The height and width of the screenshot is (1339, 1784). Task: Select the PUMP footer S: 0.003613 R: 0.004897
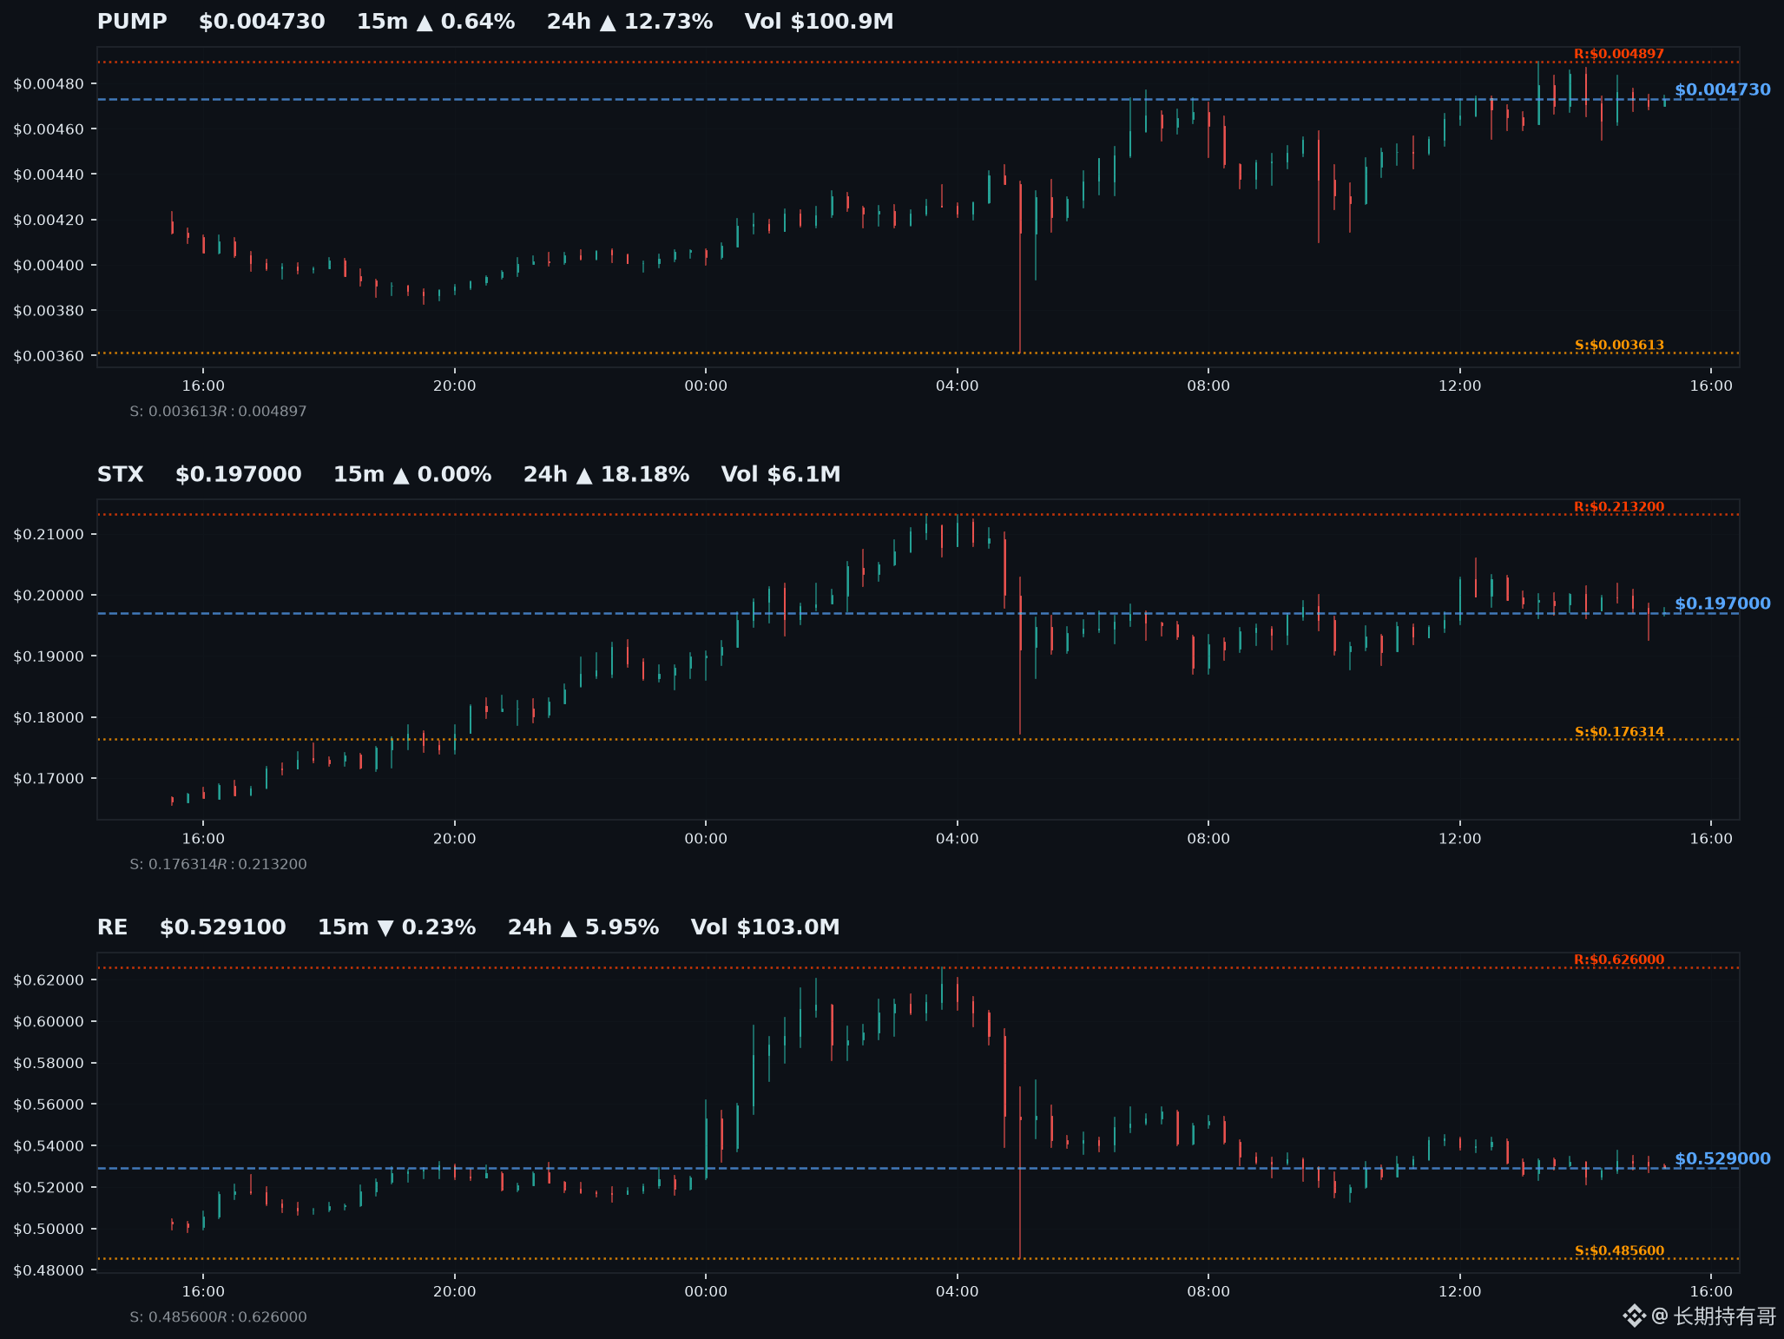218,412
